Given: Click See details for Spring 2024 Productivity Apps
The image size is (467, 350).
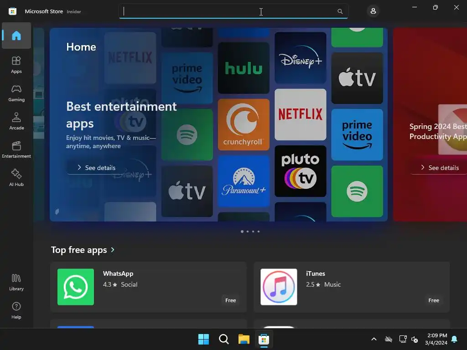Looking at the screenshot, I should [440, 168].
